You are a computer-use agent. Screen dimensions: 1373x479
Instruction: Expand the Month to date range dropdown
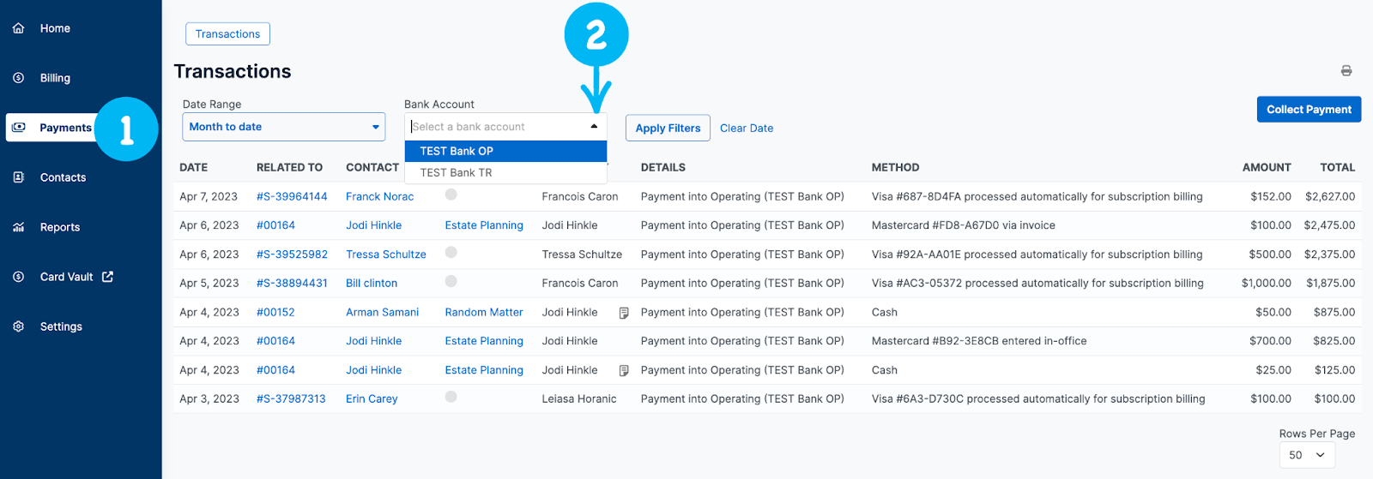[375, 127]
